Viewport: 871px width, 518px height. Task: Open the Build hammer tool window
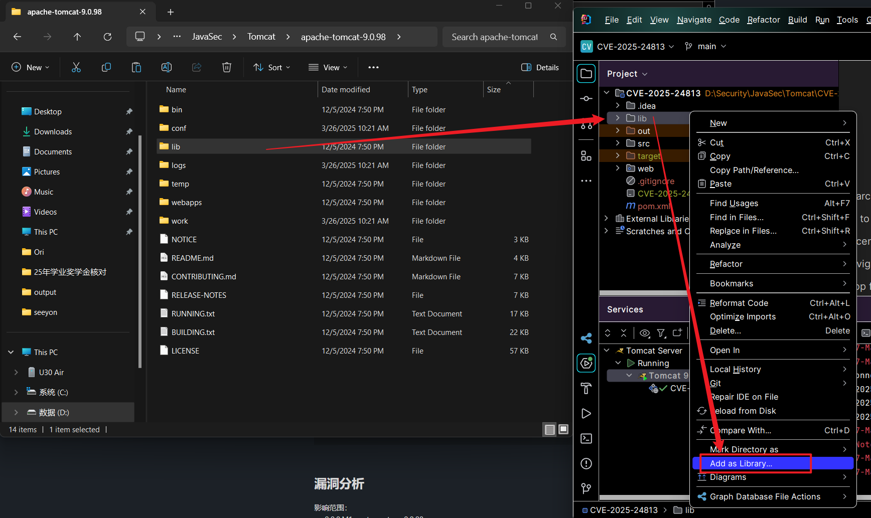pyautogui.click(x=586, y=388)
